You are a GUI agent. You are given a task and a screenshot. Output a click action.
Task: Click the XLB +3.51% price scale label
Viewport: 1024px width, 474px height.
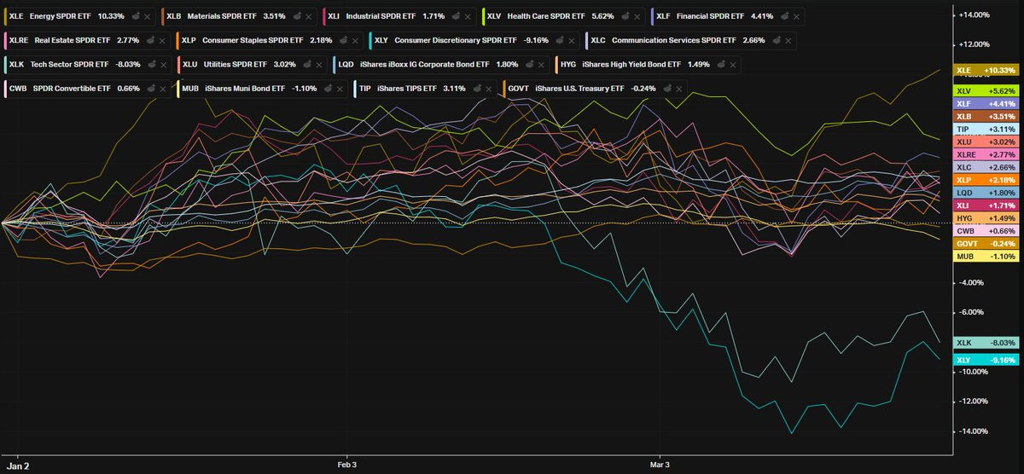tap(985, 117)
